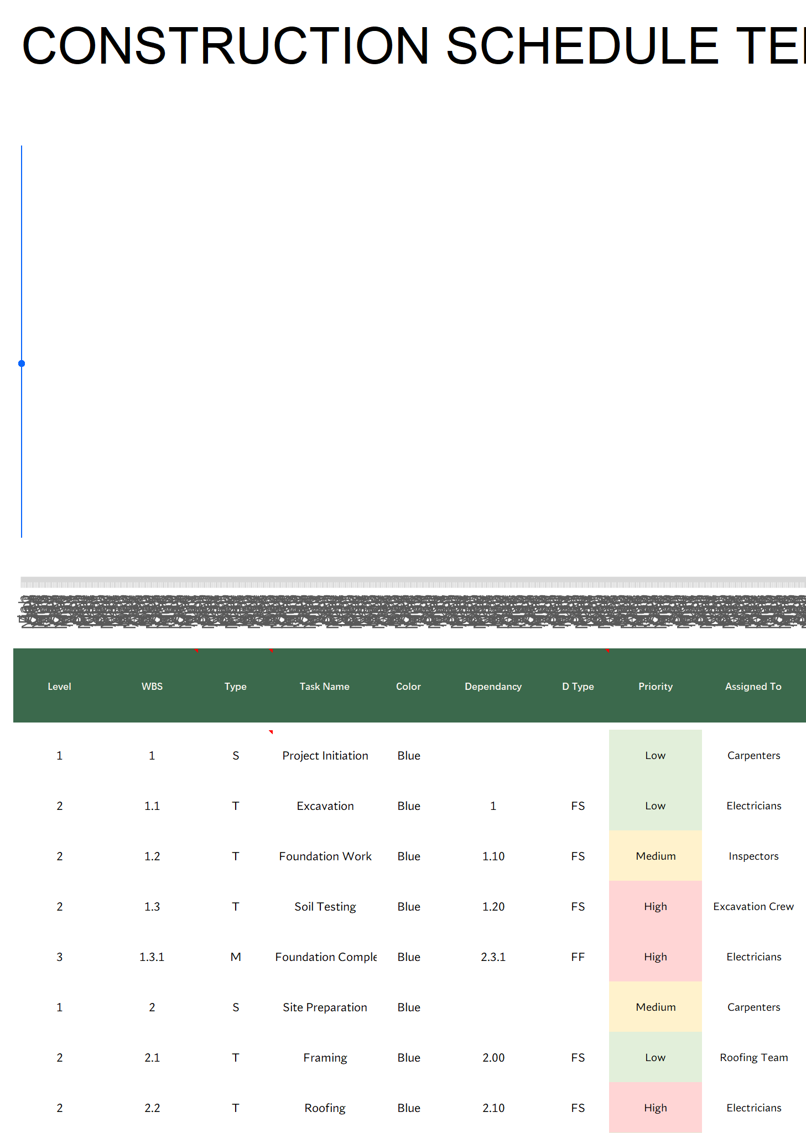The height and width of the screenshot is (1133, 806).
Task: Click Blue color in Roofing row
Action: pos(409,1108)
